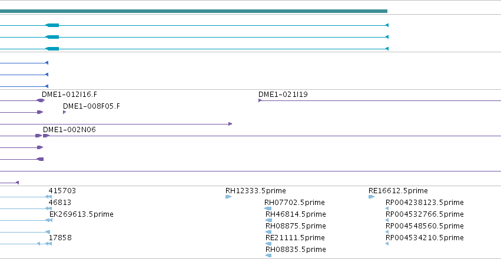
Task: Click the DME1-012I16.F exon block glyph
Action: coord(41,100)
